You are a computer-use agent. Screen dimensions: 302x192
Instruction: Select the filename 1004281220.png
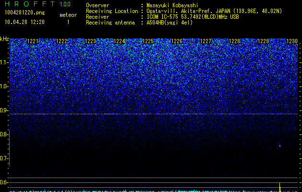[25, 13]
